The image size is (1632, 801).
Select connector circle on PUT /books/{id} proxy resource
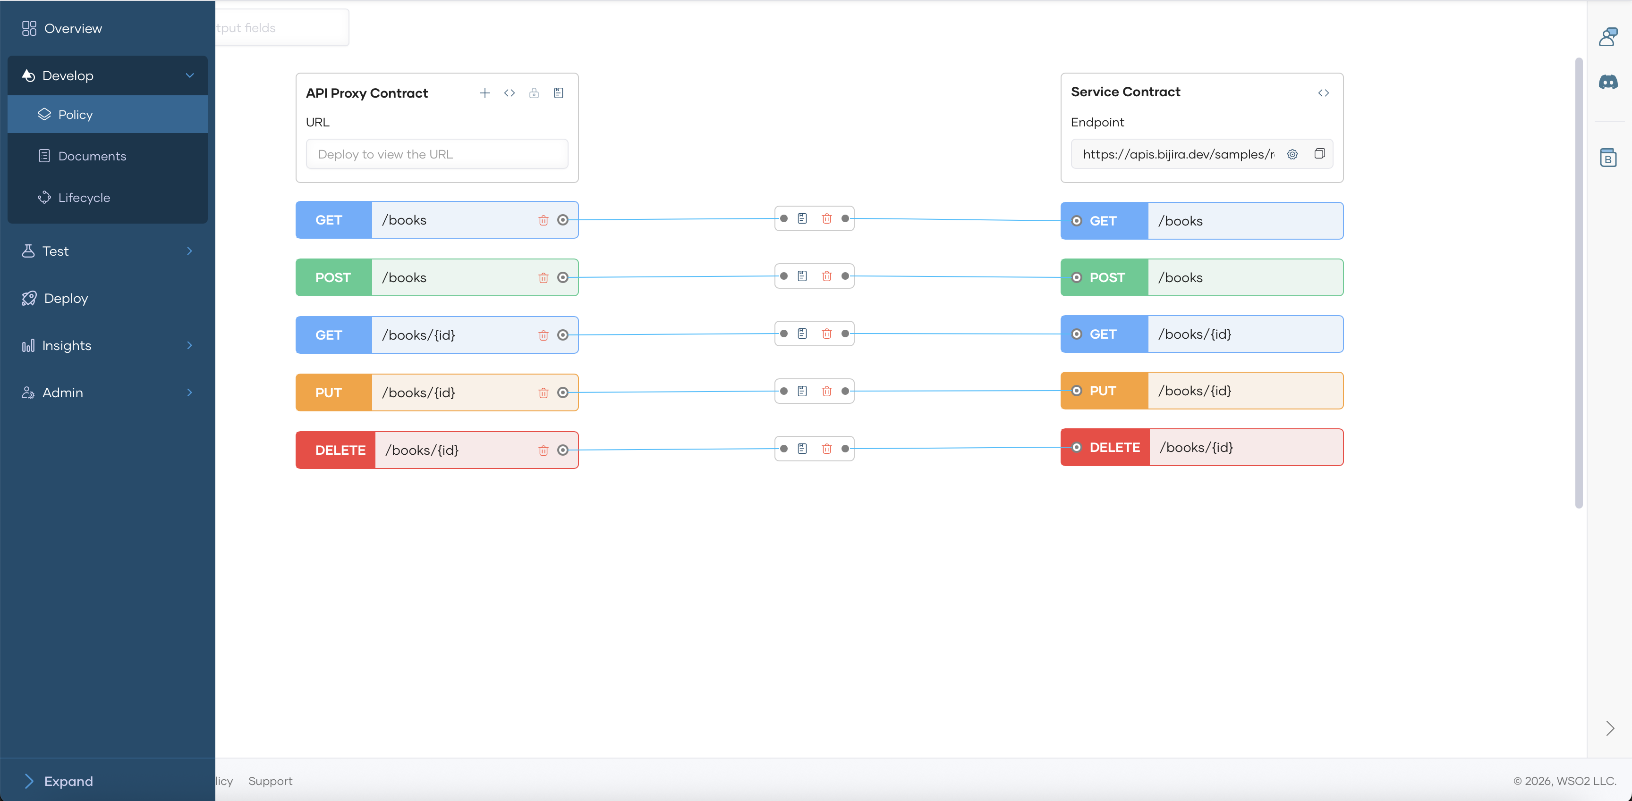pos(562,392)
